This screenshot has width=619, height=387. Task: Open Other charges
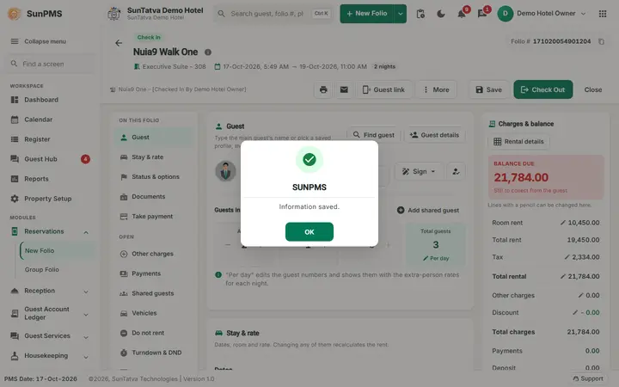click(x=154, y=254)
